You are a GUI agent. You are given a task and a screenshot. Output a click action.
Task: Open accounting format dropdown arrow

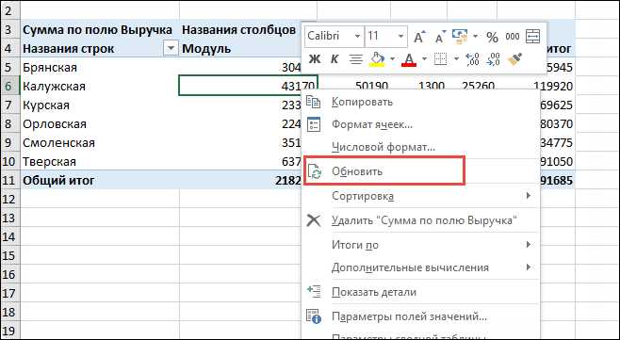(475, 37)
